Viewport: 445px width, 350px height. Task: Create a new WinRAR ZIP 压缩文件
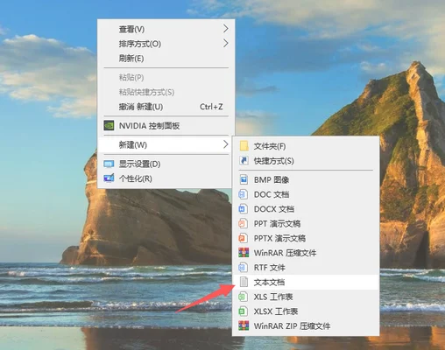point(306,325)
